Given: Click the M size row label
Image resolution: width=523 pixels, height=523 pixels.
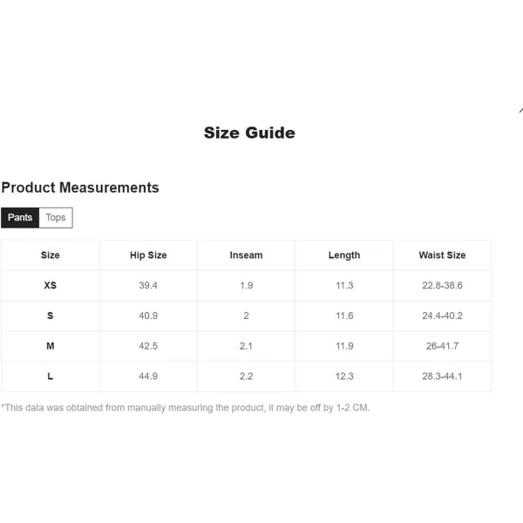Looking at the screenshot, I should [x=51, y=346].
